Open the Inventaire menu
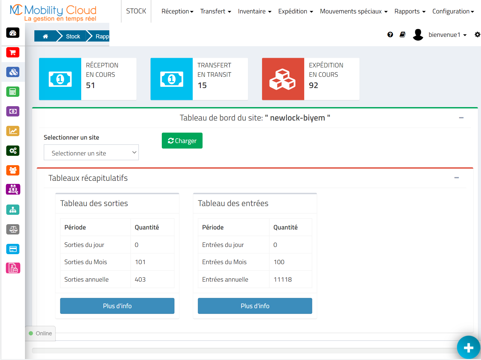This screenshot has height=360, width=481. coord(254,12)
